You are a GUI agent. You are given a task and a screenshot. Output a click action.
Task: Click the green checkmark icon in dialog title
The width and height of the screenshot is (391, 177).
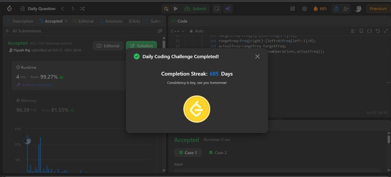pyautogui.click(x=137, y=57)
